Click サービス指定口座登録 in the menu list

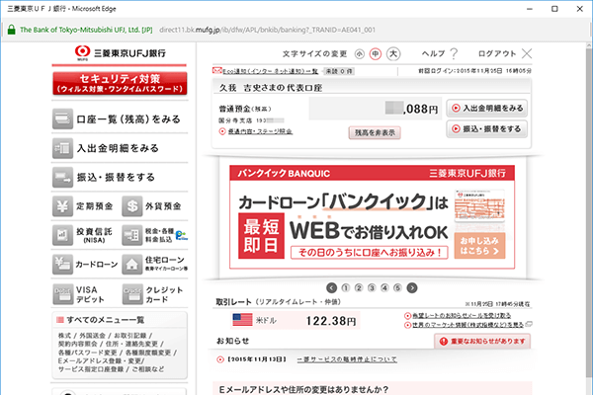[91, 369]
